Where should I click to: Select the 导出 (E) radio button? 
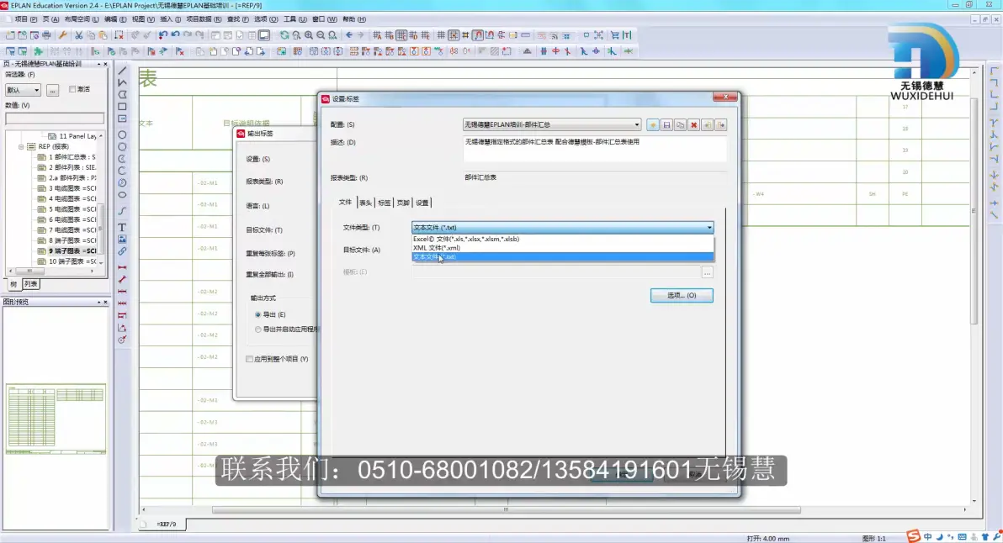point(257,314)
